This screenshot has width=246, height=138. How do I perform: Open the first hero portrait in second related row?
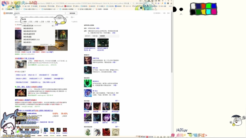pyautogui.click(x=88, y=118)
